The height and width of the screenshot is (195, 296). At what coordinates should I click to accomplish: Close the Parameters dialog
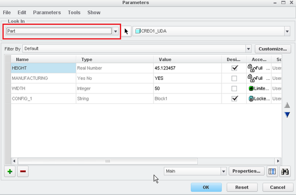pyautogui.click(x=292, y=2)
